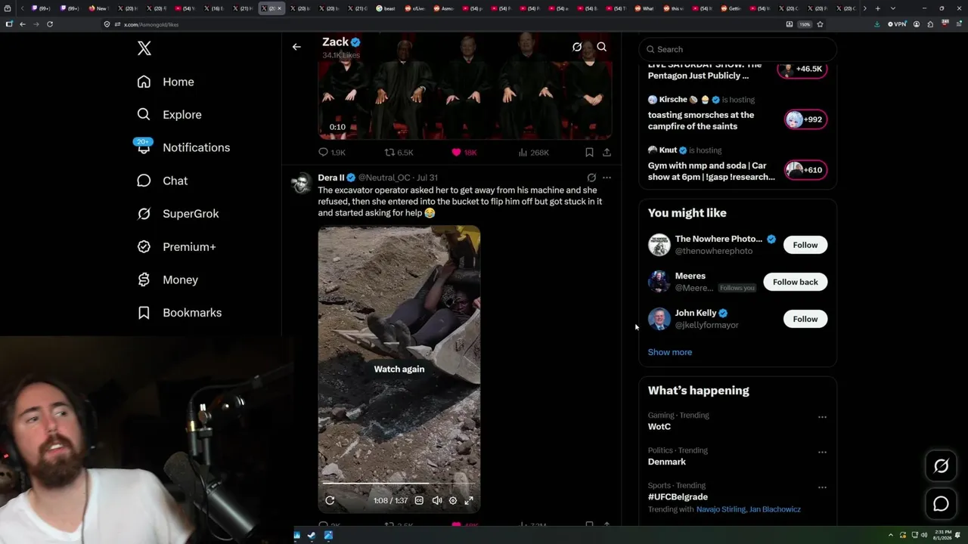This screenshot has height=544, width=968.
Task: Follow John Kelly
Action: pos(805,319)
